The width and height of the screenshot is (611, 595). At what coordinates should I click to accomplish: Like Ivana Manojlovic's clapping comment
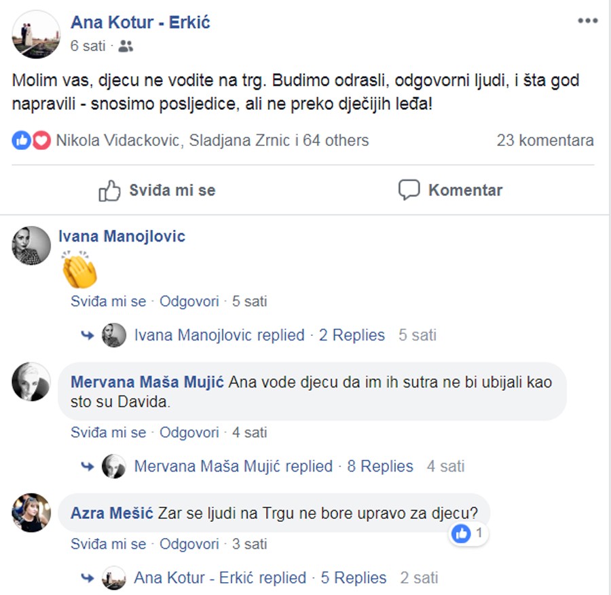(x=108, y=301)
